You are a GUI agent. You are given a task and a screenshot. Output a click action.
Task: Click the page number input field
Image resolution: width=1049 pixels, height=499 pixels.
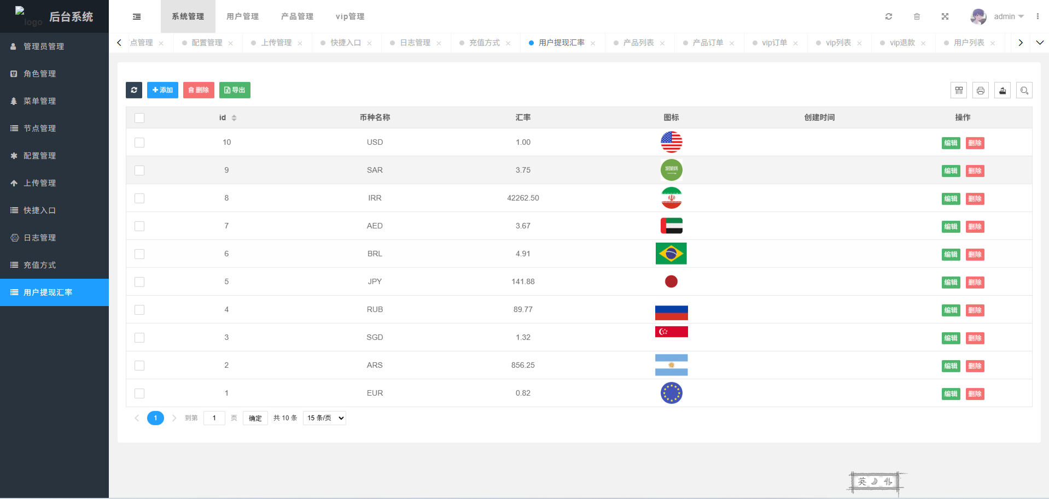point(214,418)
